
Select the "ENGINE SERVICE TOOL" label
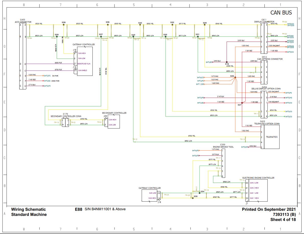(223, 147)
